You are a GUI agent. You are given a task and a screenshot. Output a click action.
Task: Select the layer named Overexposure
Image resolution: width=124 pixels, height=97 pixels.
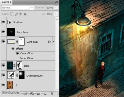click(x=34, y=75)
